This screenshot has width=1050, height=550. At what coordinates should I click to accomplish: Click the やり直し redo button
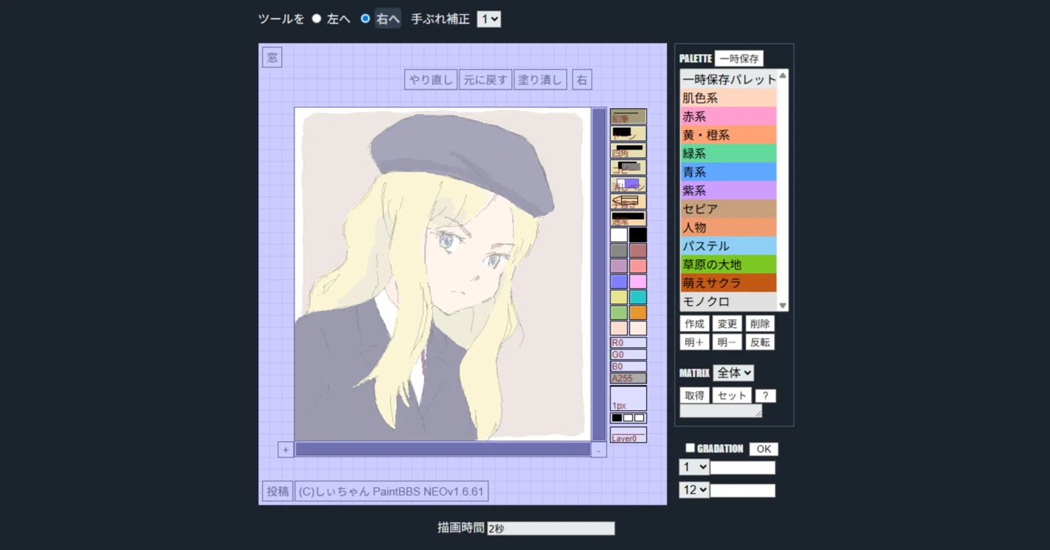[x=431, y=80]
